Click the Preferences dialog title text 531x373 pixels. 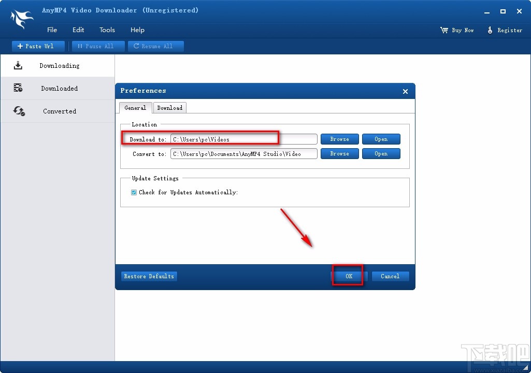(143, 91)
